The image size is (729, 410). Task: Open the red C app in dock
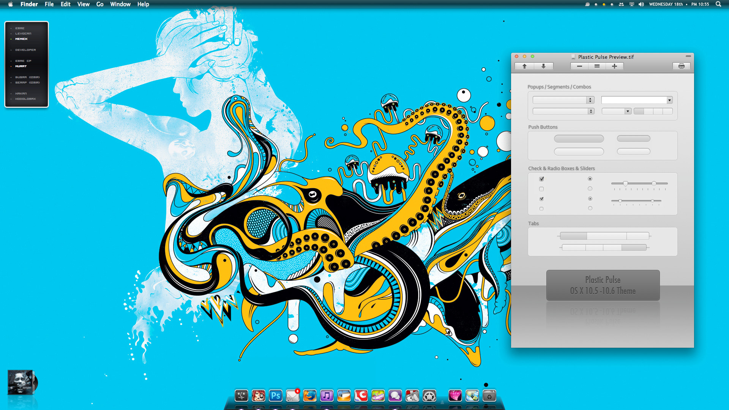pyautogui.click(x=361, y=396)
